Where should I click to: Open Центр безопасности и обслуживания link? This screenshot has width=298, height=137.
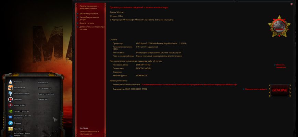(x=89, y=133)
